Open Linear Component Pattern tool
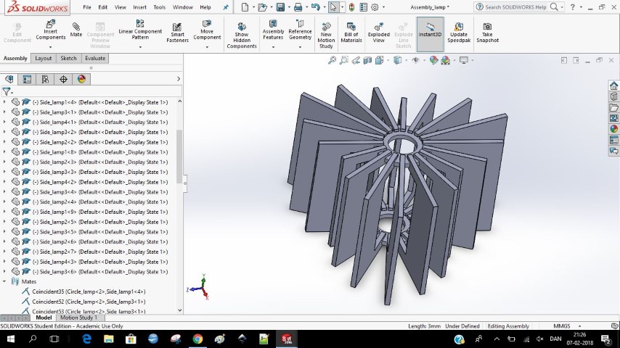The height and width of the screenshot is (348, 620). (140, 30)
